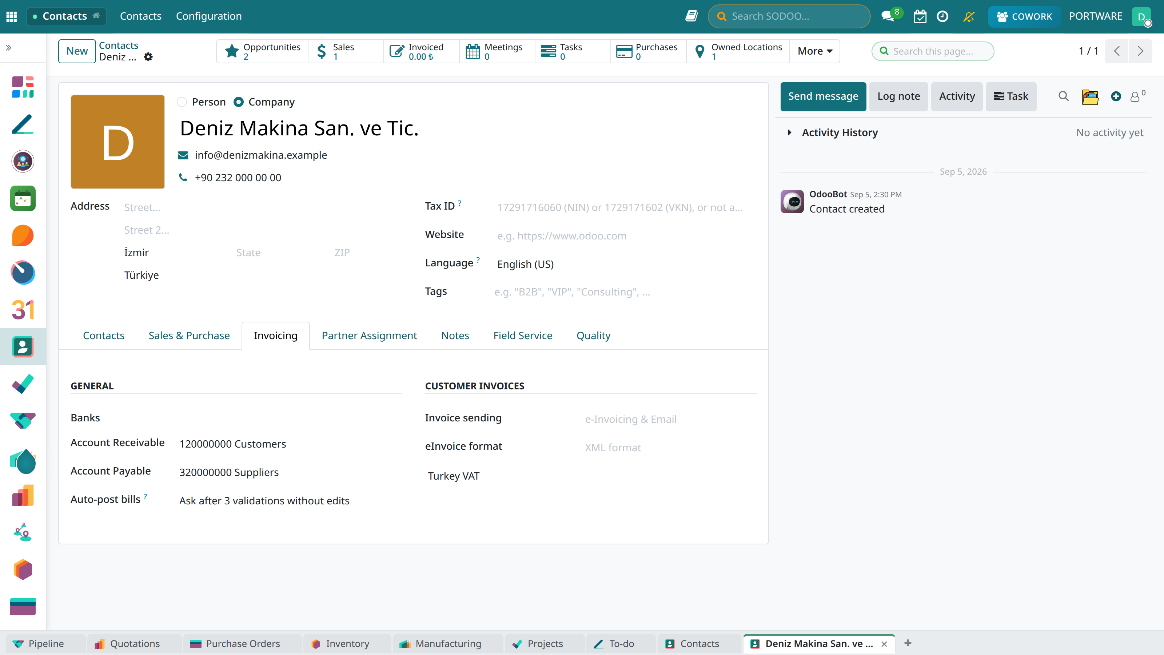Click the followers icon showing 0
Image resolution: width=1164 pixels, height=655 pixels.
point(1138,96)
